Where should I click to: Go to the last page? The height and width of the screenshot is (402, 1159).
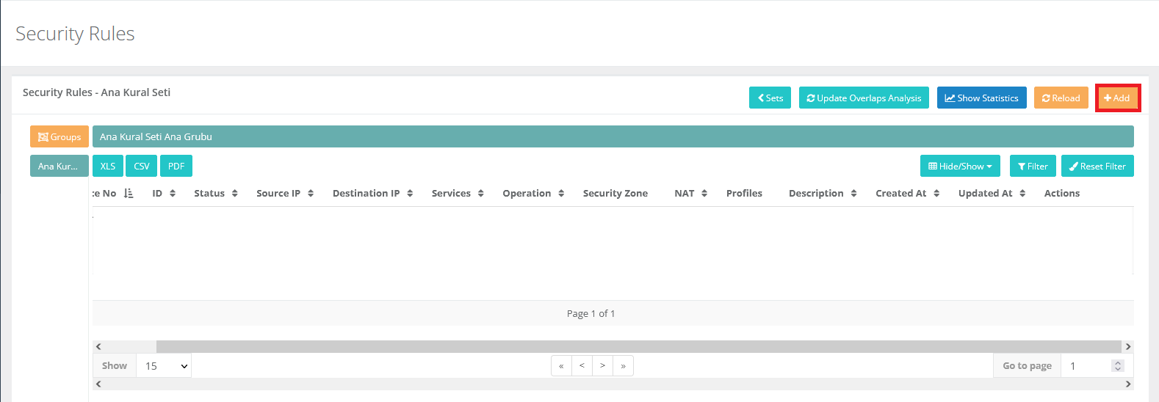(x=623, y=365)
